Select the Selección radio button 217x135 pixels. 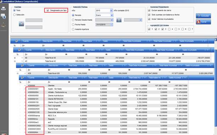pyautogui.click(x=15, y=15)
